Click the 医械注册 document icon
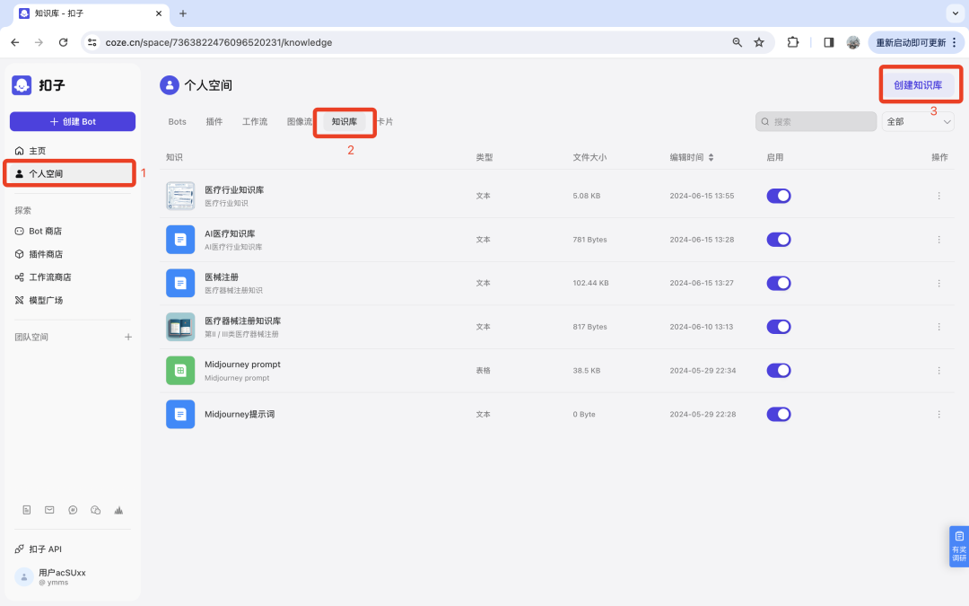 coord(180,283)
